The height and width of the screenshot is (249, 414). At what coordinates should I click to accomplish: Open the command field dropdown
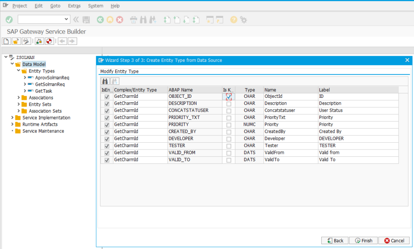(66, 19)
